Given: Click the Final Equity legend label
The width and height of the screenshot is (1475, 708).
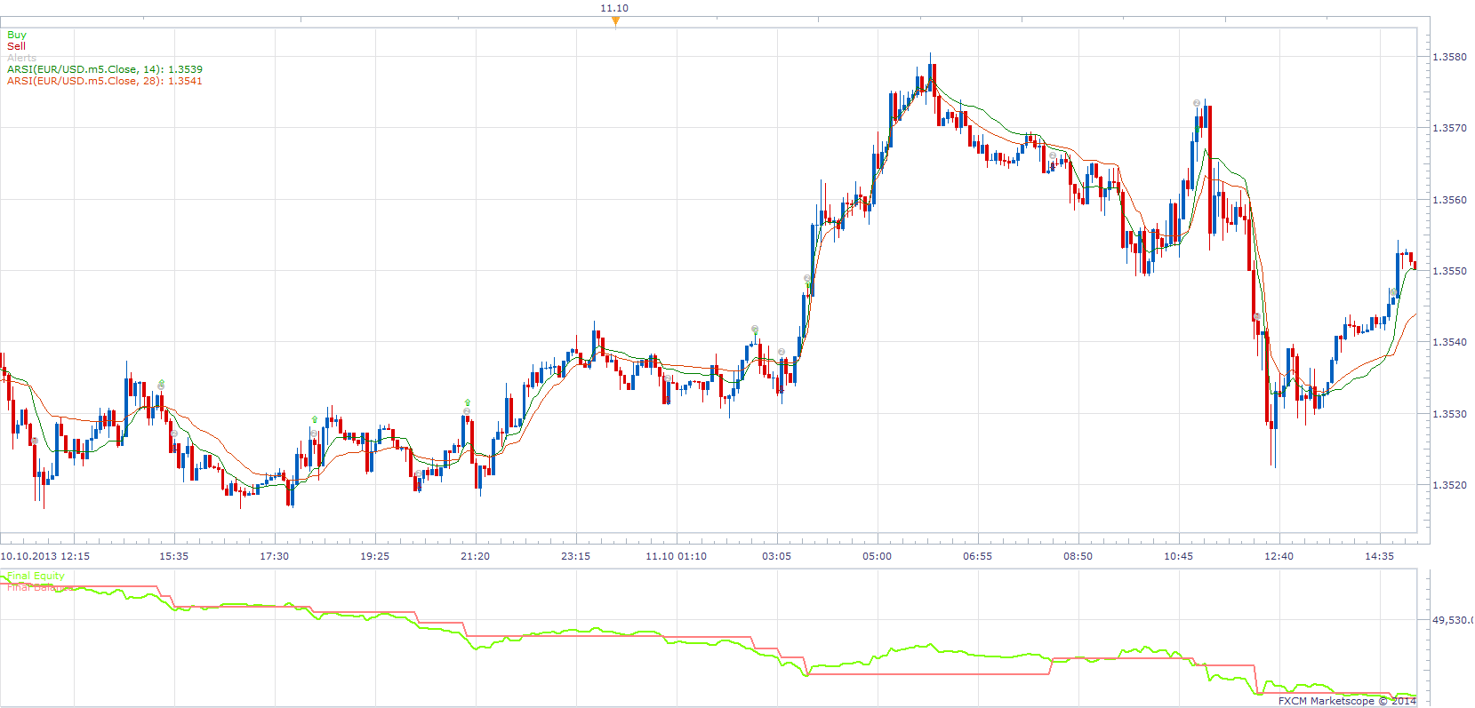Looking at the screenshot, I should point(36,576).
